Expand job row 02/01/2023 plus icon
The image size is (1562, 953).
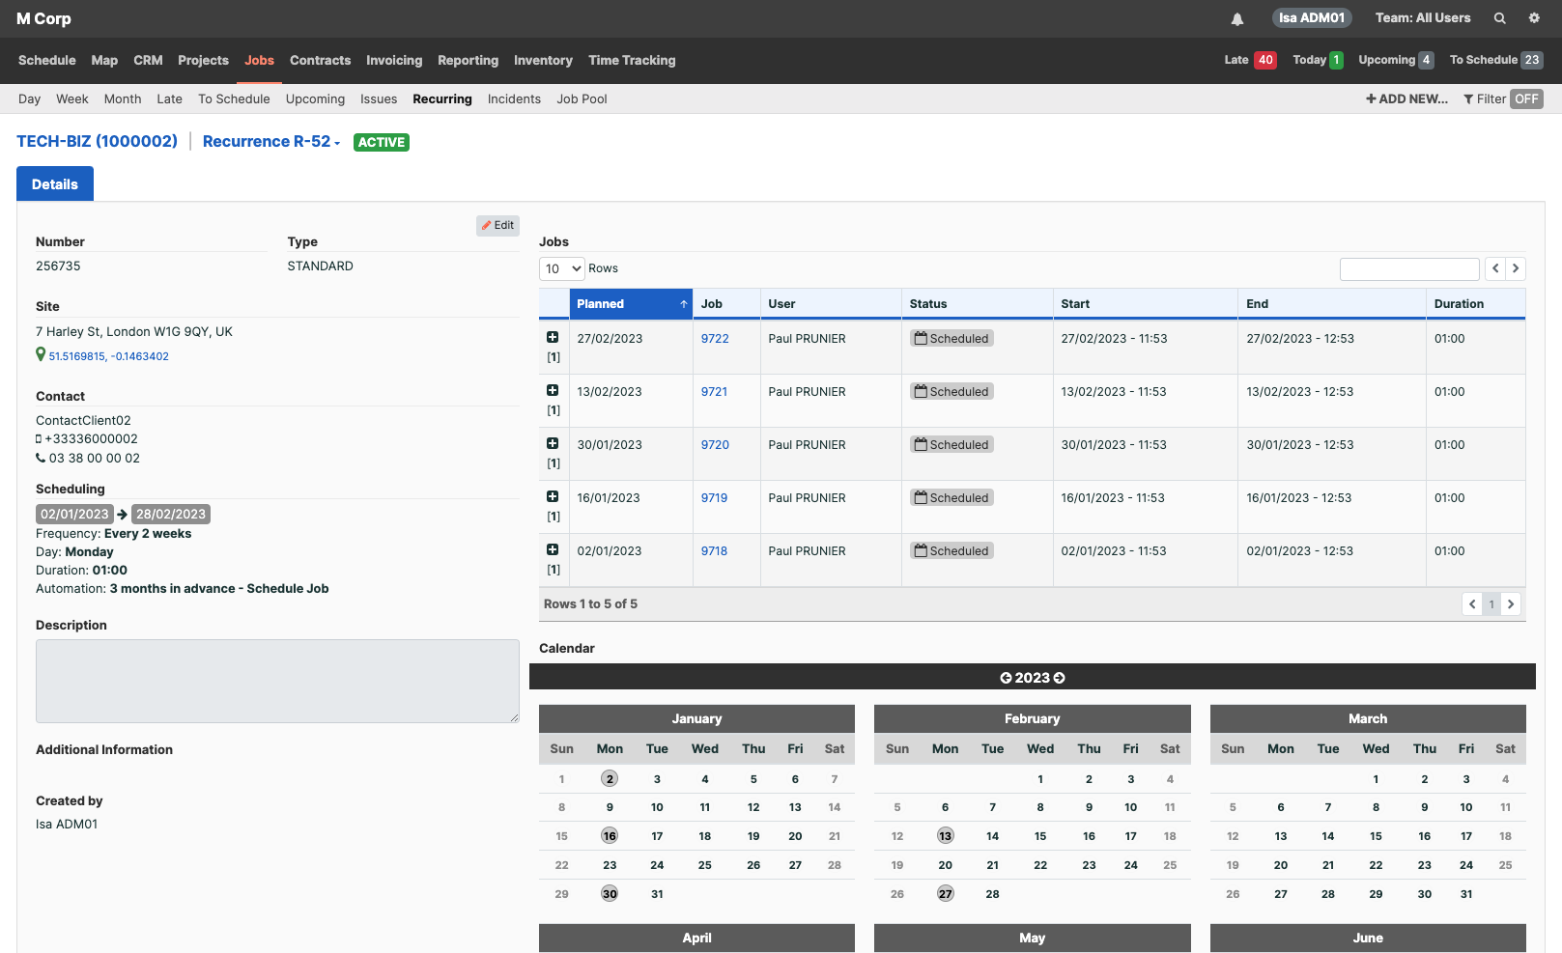(x=553, y=549)
